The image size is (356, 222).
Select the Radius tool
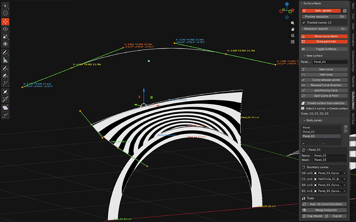5,92
